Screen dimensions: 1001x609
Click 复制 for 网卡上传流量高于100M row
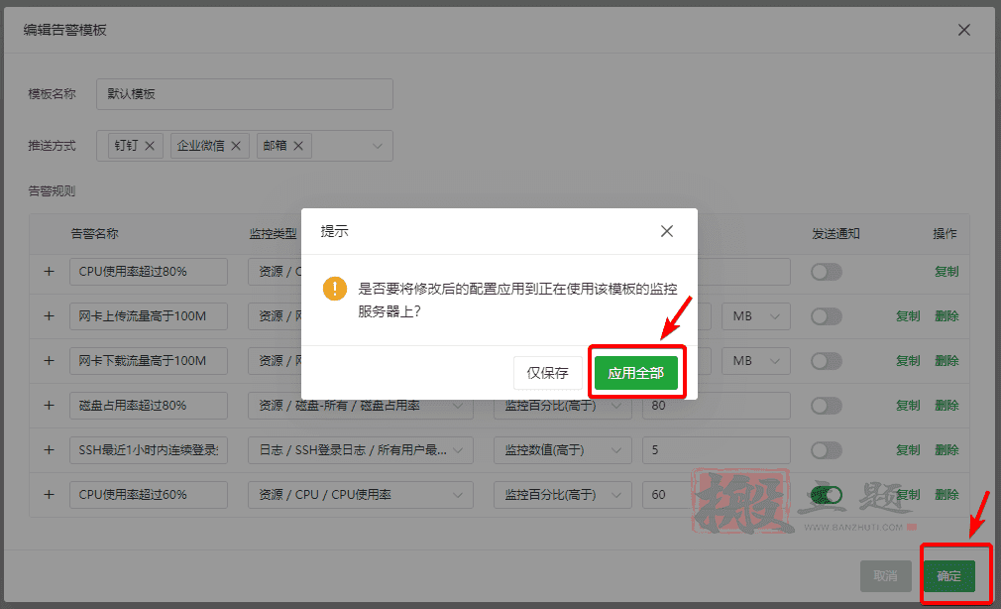click(x=908, y=316)
